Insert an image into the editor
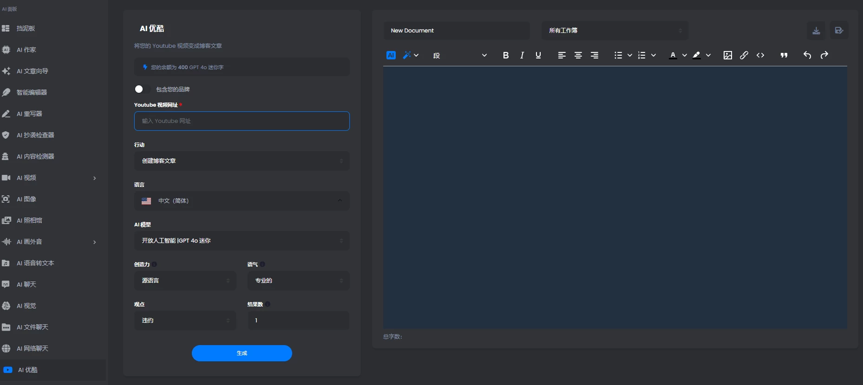The height and width of the screenshot is (385, 863). coord(727,55)
